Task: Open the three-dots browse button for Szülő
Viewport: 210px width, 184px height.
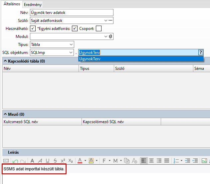Action: [x=110, y=20]
